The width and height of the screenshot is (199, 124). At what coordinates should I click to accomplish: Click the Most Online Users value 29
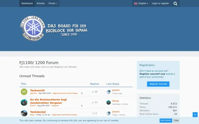(x=175, y=114)
